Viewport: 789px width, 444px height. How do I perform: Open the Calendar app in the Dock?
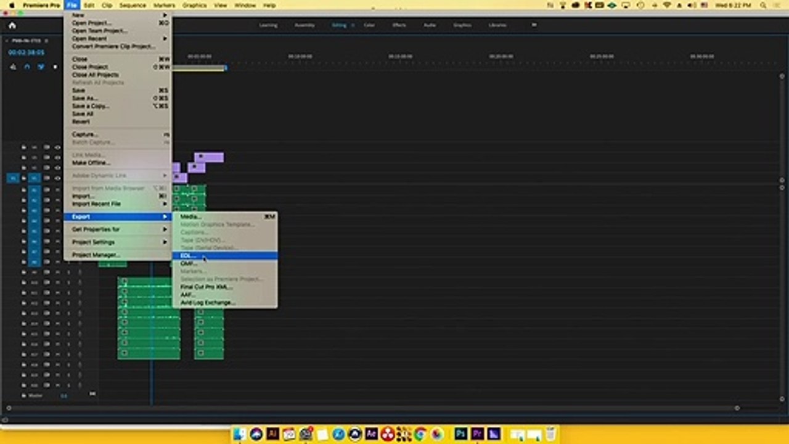[289, 434]
